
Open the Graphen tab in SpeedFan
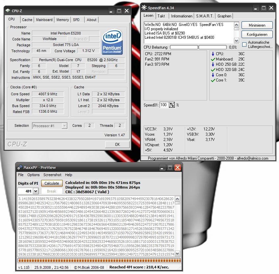click(x=224, y=16)
